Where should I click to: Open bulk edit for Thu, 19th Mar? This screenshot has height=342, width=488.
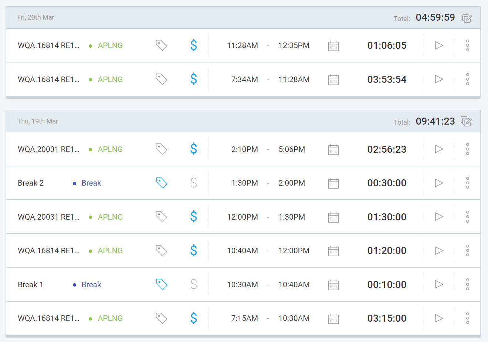coord(466,121)
